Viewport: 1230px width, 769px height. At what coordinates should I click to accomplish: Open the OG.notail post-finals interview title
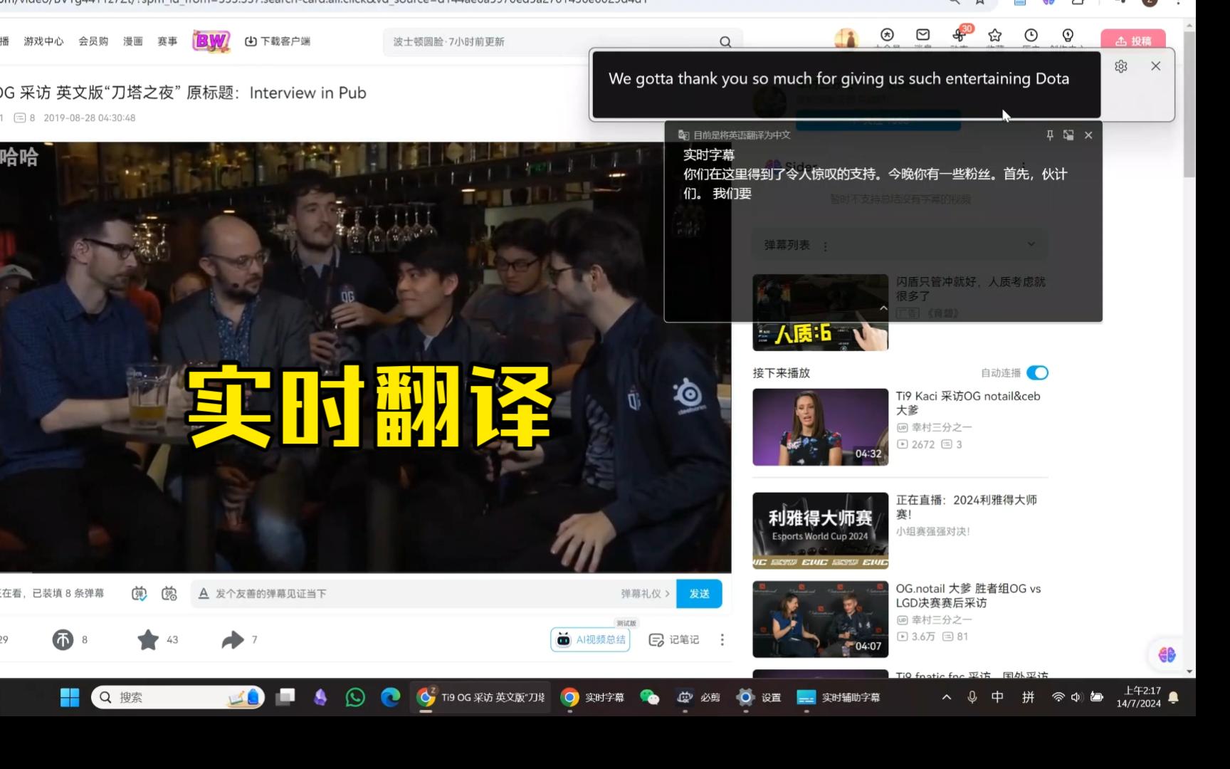(968, 595)
